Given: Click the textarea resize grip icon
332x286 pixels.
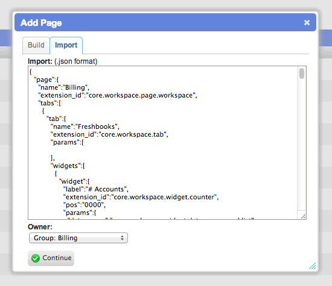Looking at the screenshot, I should pyautogui.click(x=303, y=216).
